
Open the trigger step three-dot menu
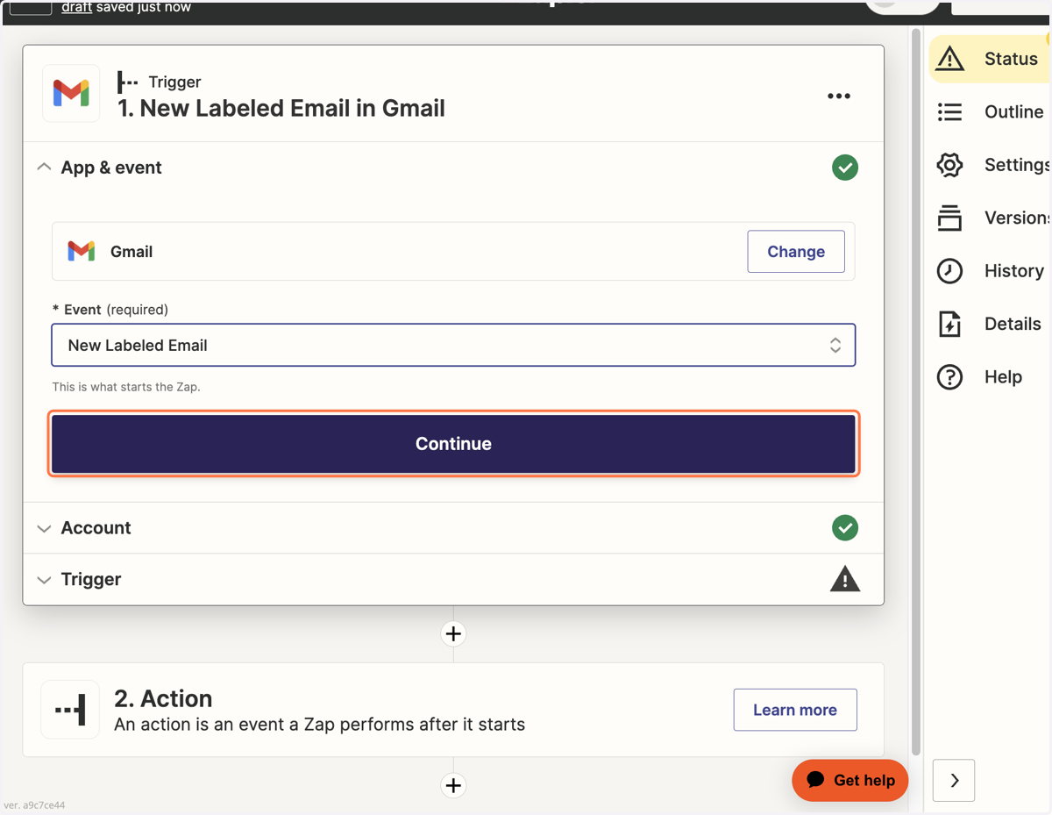coord(839,96)
